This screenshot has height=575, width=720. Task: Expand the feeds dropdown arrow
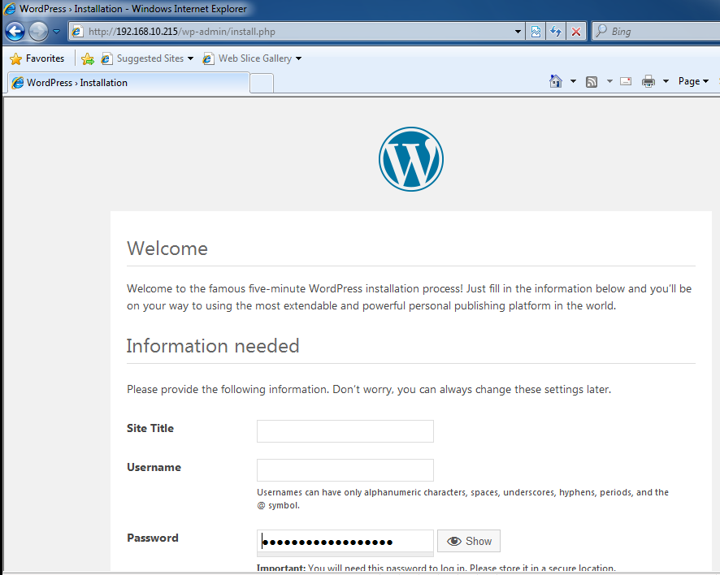click(x=609, y=81)
